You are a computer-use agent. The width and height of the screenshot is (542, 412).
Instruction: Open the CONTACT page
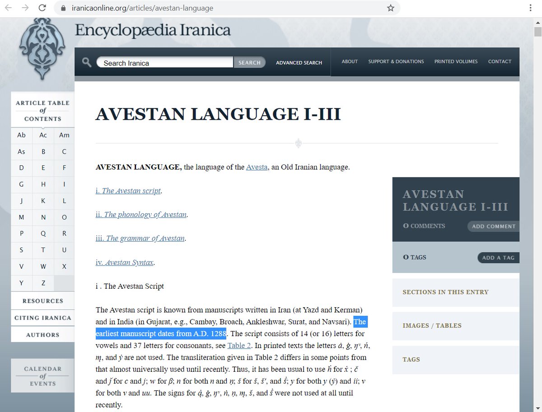(500, 61)
